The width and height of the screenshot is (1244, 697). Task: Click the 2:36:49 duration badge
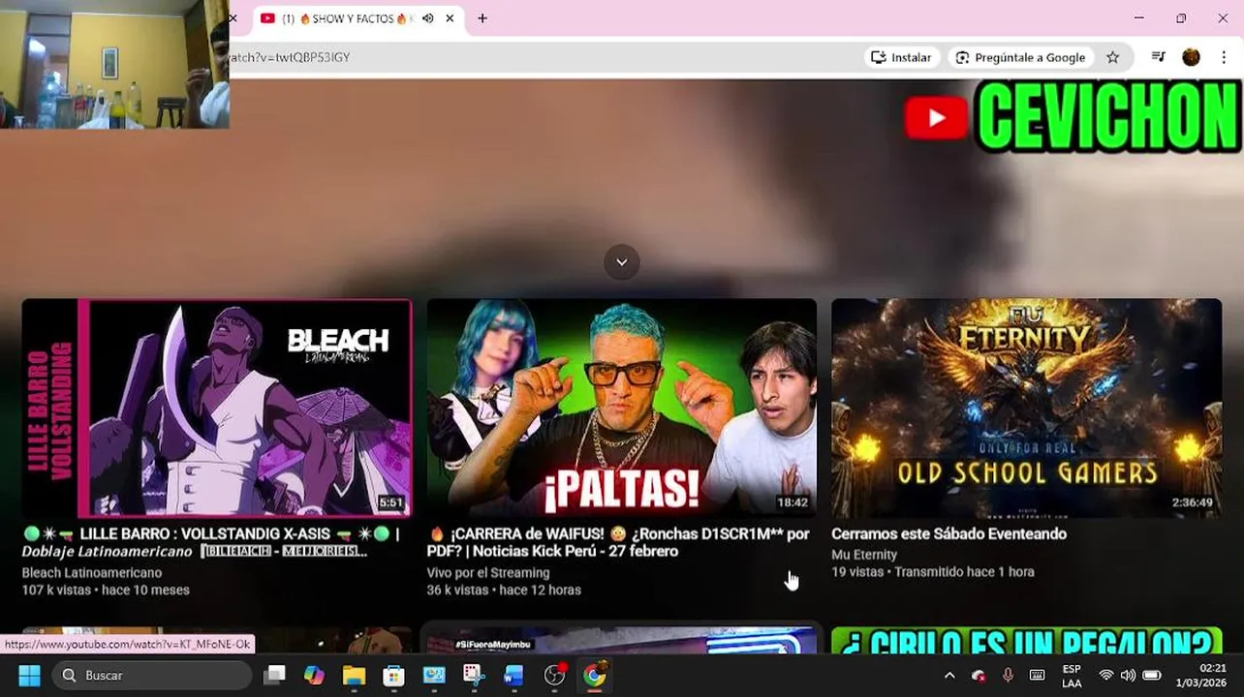click(1192, 502)
